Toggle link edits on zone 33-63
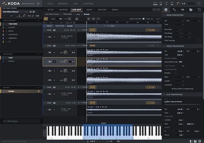204x143 pixels. [x=151, y=87]
